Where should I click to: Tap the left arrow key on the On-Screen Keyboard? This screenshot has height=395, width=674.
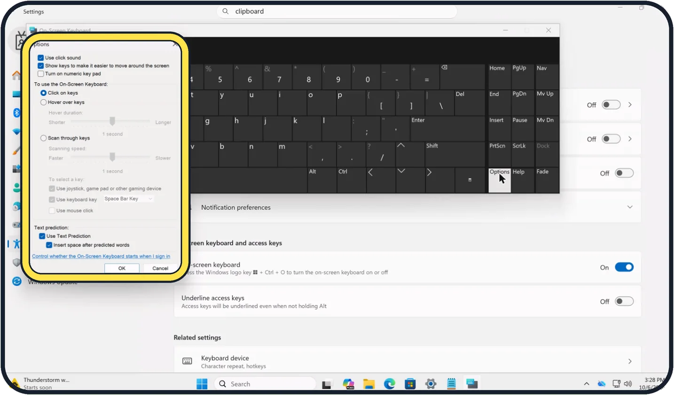[381, 180]
